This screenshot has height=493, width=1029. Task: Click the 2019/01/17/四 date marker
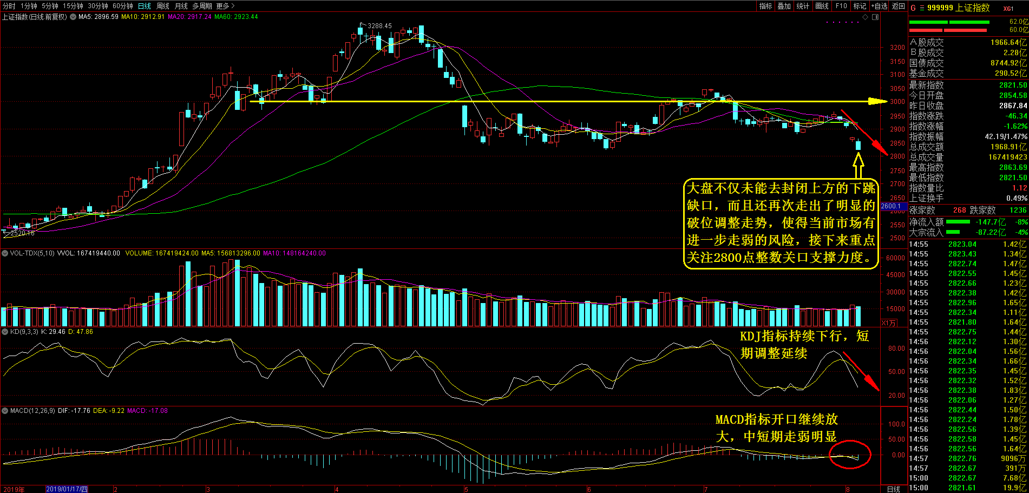pyautogui.click(x=67, y=489)
